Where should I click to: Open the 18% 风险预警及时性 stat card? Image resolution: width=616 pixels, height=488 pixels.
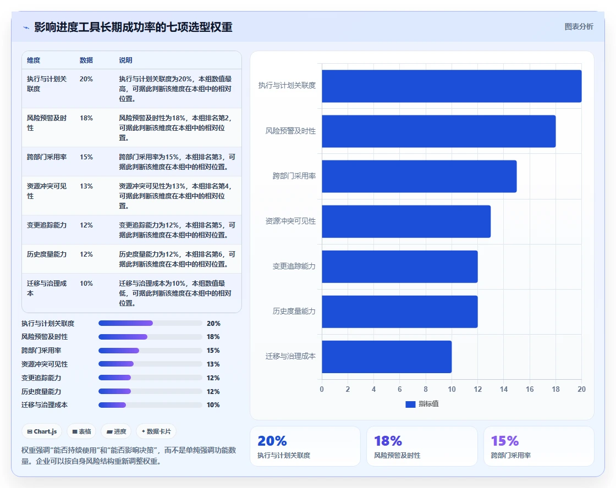click(x=422, y=446)
